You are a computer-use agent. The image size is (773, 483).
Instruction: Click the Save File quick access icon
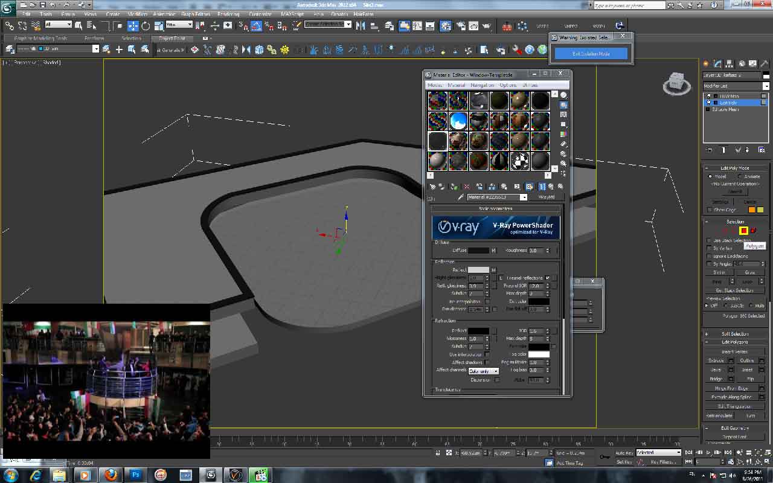pyautogui.click(x=42, y=5)
